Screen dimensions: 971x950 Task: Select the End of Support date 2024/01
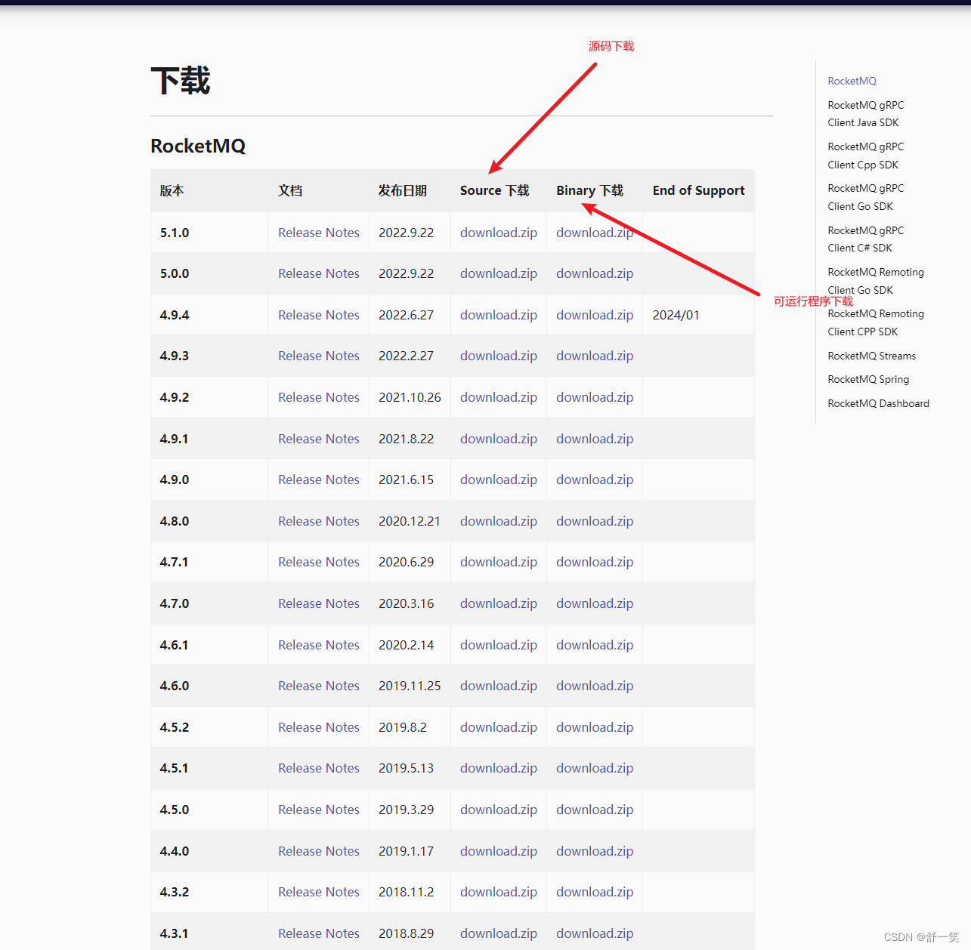[676, 315]
